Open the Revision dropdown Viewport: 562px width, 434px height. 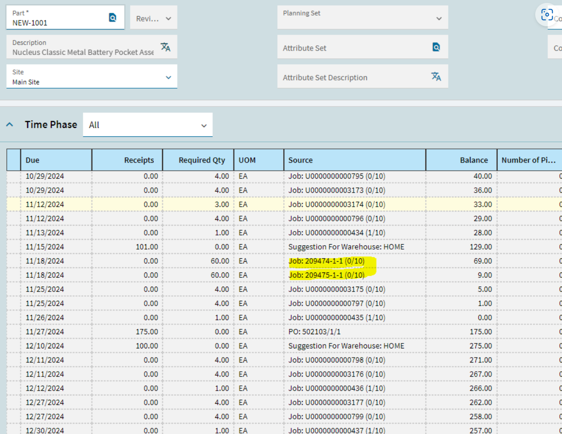pos(153,18)
